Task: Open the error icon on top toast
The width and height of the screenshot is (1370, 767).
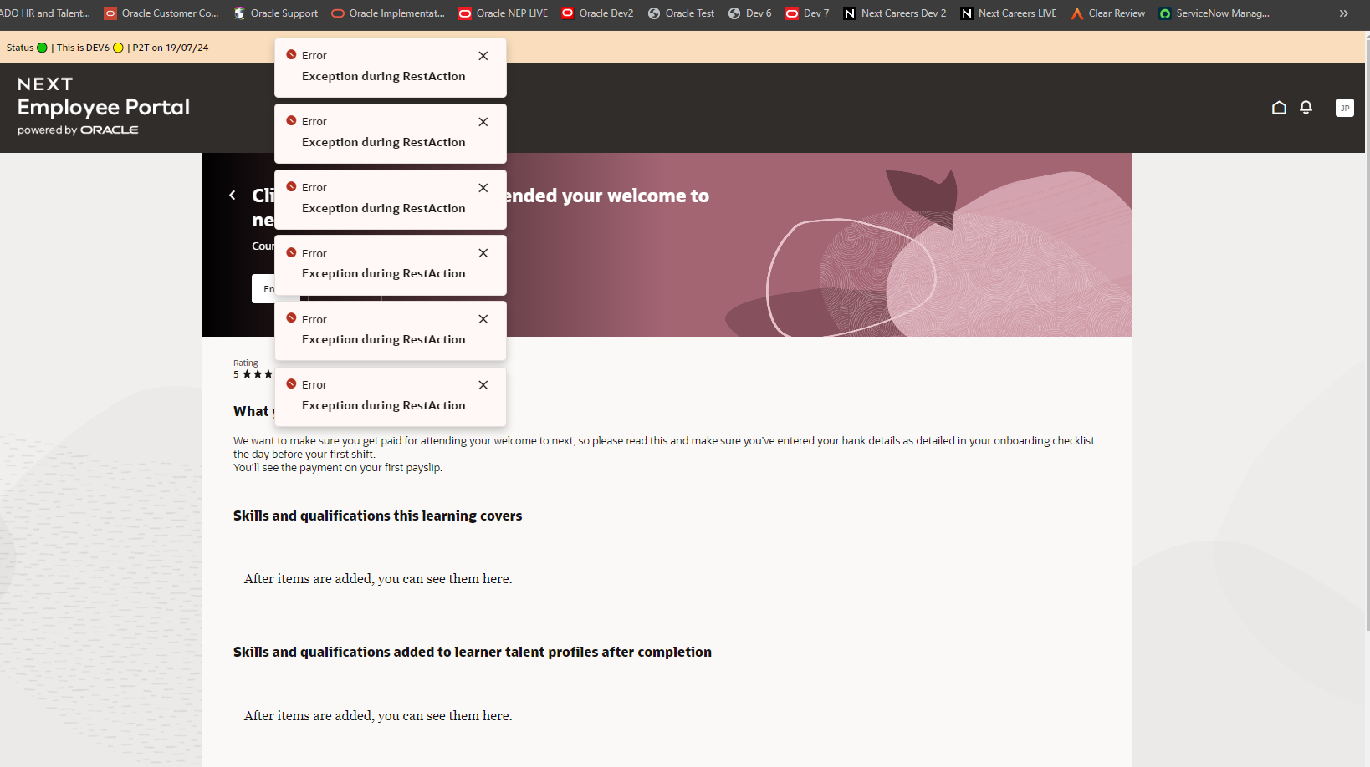Action: 291,53
